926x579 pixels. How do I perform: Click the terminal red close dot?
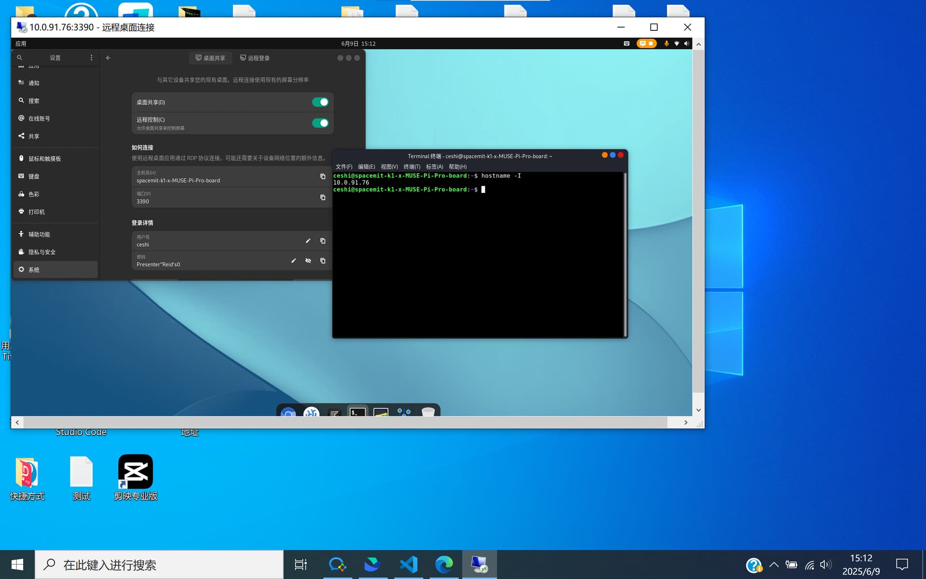(621, 155)
